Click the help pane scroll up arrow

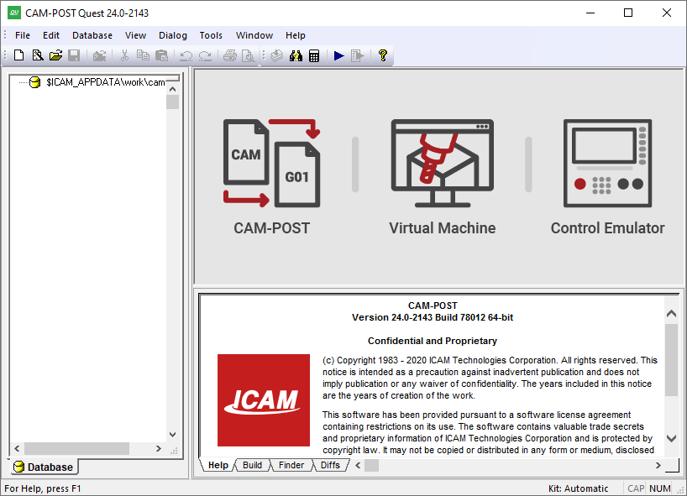pyautogui.click(x=671, y=313)
